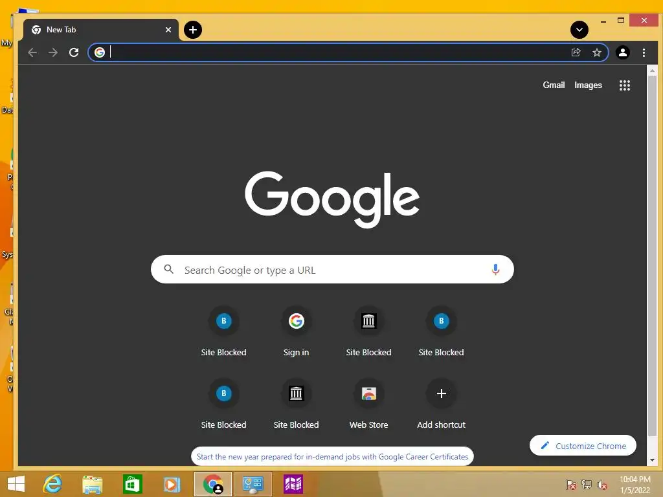Open the taskbar clock showing 10:04 PM

tap(635, 485)
